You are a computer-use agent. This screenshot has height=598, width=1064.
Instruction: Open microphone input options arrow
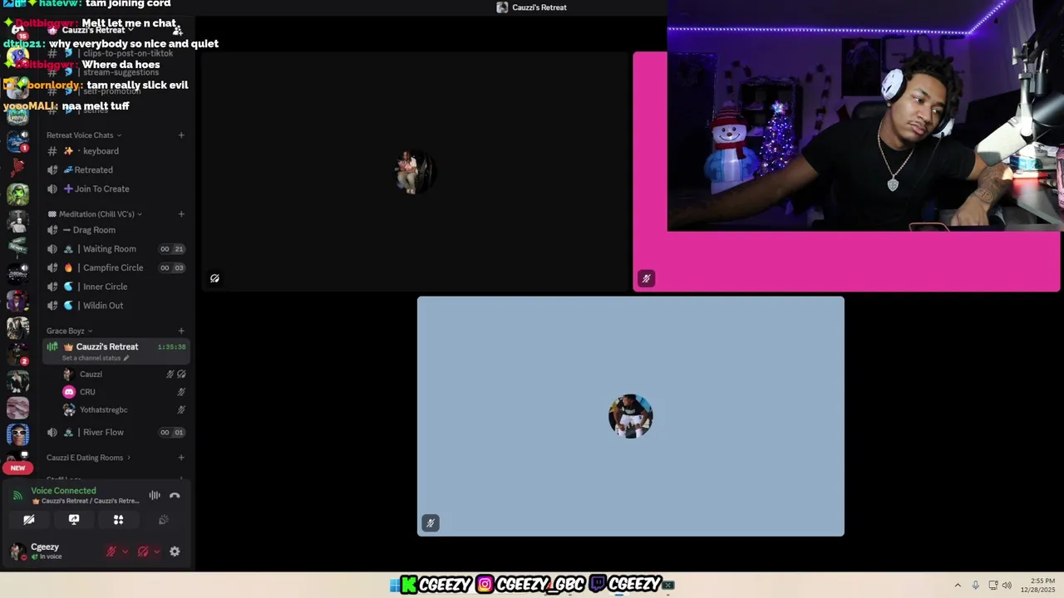click(125, 551)
